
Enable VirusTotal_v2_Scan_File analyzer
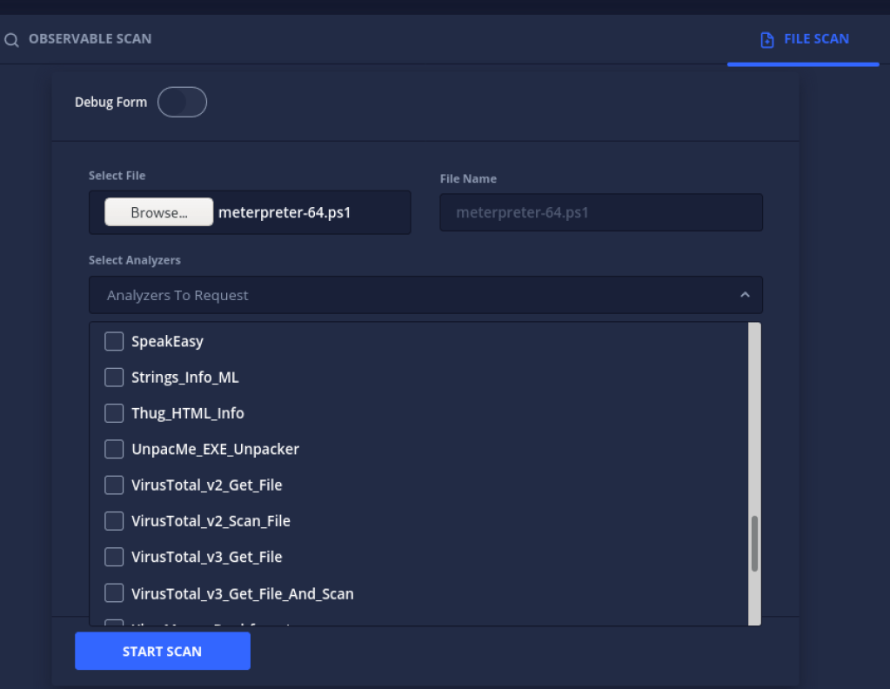click(114, 521)
